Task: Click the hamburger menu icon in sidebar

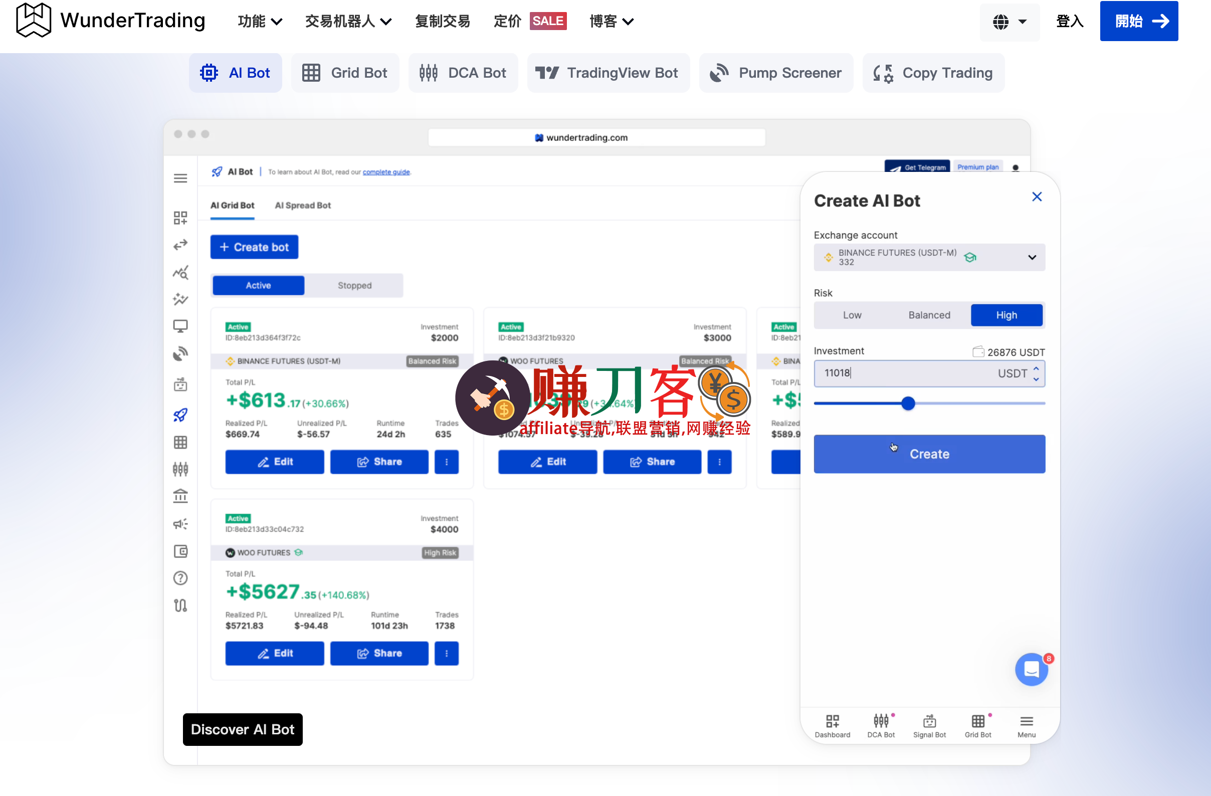Action: tap(180, 178)
